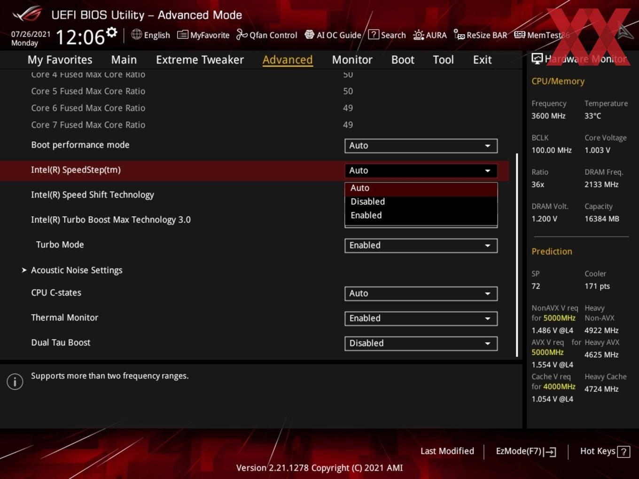Click the 171 pts cooler value
Screen dimensions: 639x479
(x=597, y=286)
